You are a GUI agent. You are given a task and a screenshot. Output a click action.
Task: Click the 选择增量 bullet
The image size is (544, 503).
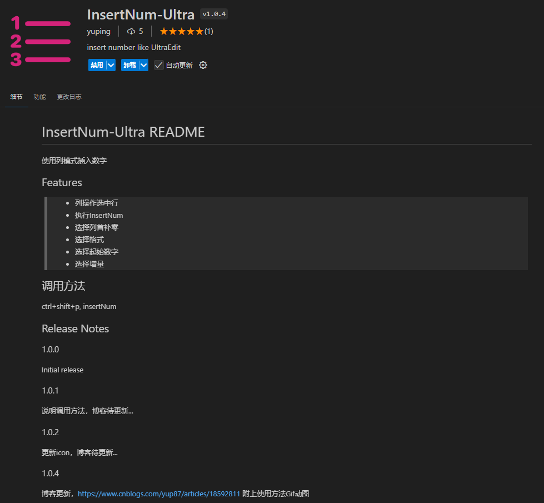click(x=89, y=264)
